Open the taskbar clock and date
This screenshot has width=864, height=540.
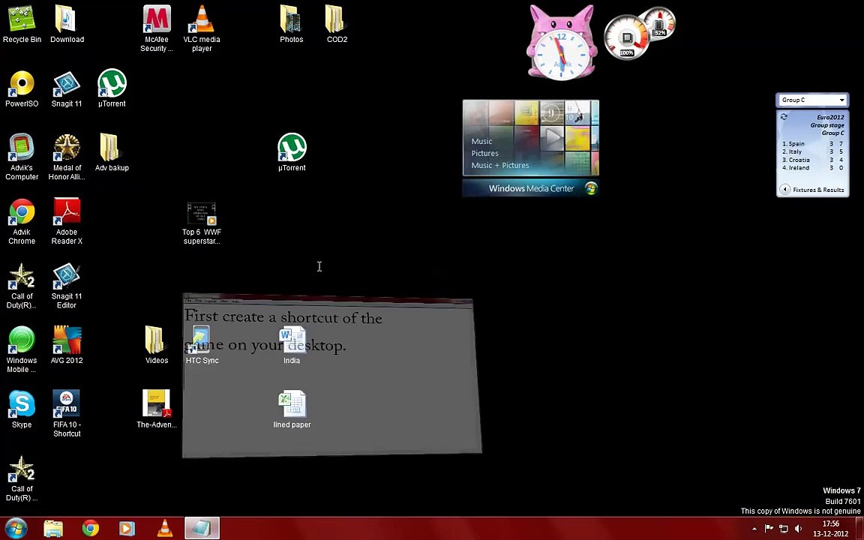tap(830, 529)
